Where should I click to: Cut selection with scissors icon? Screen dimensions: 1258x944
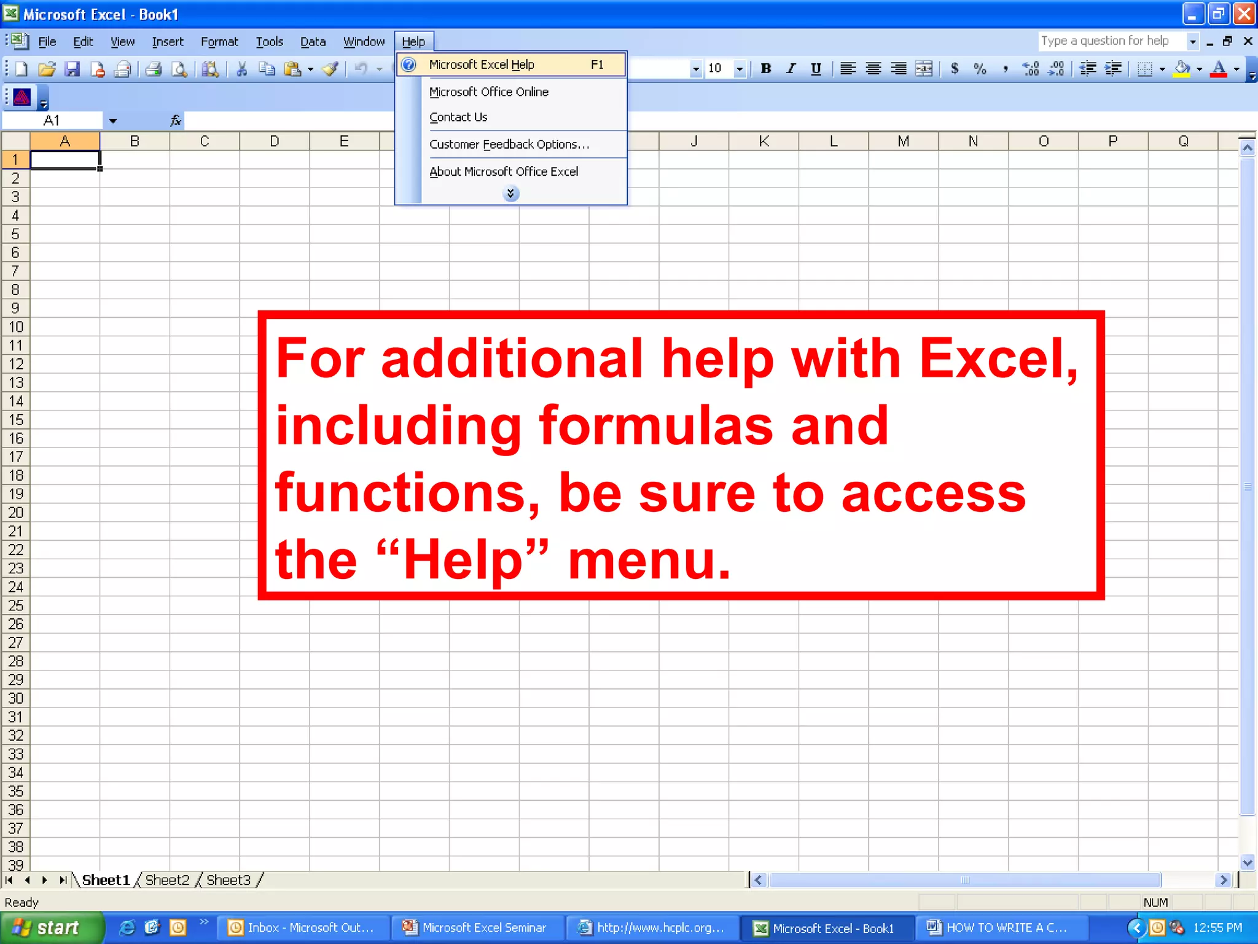(x=241, y=69)
